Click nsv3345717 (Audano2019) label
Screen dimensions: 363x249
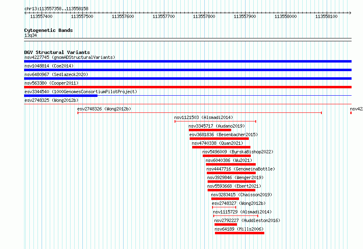point(217,126)
